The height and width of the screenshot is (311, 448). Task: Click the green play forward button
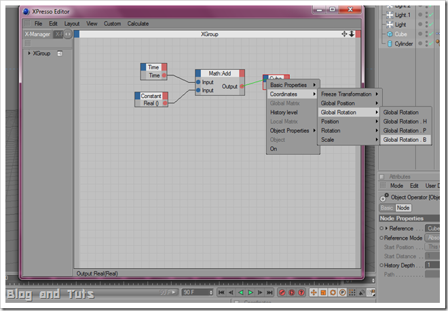[250, 293]
